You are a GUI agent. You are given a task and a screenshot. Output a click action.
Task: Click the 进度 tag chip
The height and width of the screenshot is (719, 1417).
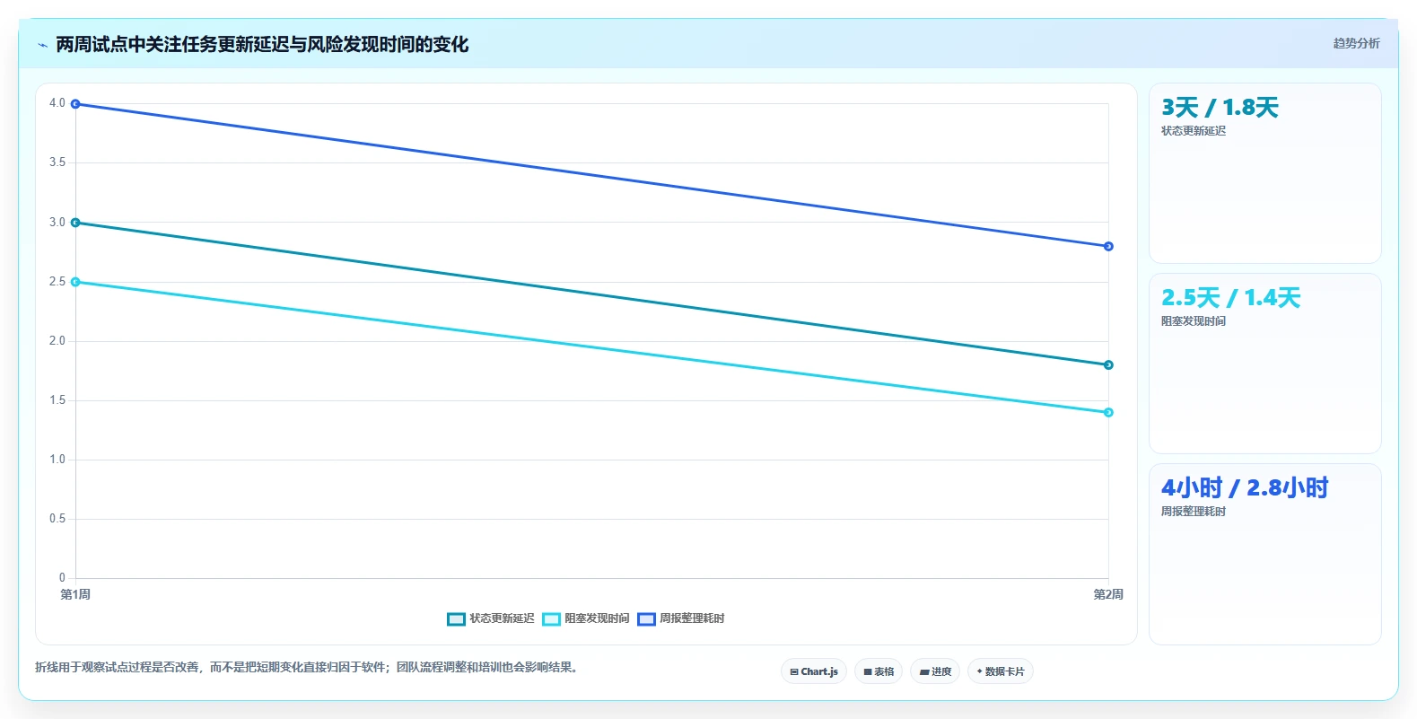point(935,671)
